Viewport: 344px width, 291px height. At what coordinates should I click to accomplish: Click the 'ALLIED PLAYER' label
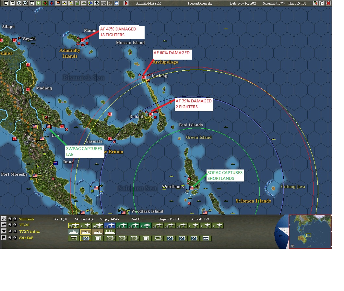(x=148, y=3)
